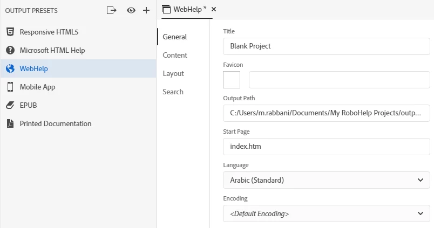The width and height of the screenshot is (434, 228).
Task: Select the Responsive HTML5 preset icon
Action: (x=10, y=32)
